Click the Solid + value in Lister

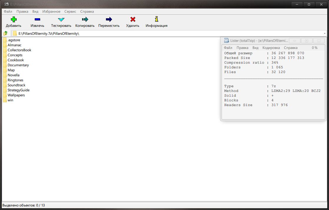point(272,95)
